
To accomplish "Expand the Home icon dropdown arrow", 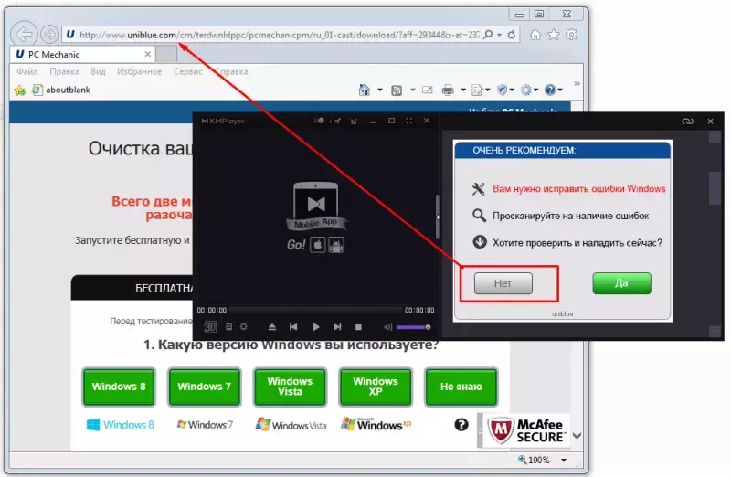I will point(380,90).
